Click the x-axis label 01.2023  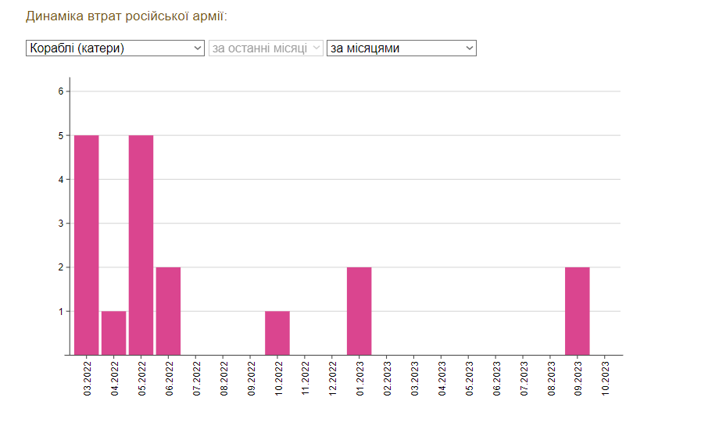(360, 379)
